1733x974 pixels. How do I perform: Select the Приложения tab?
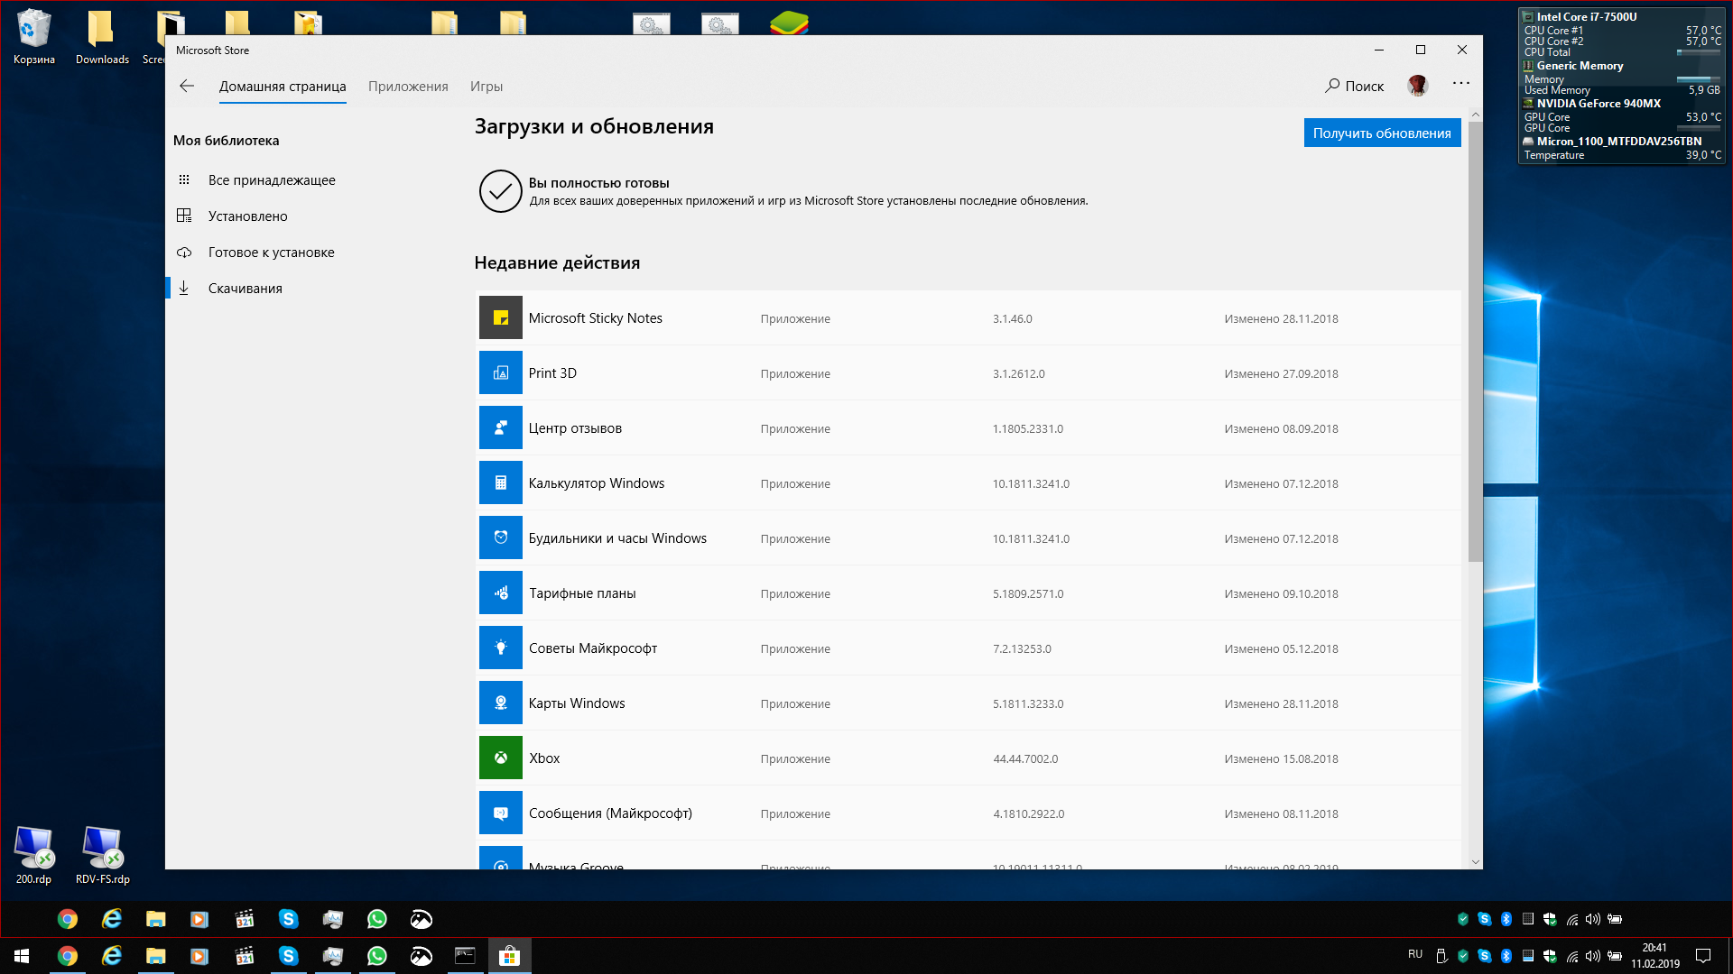click(x=408, y=86)
